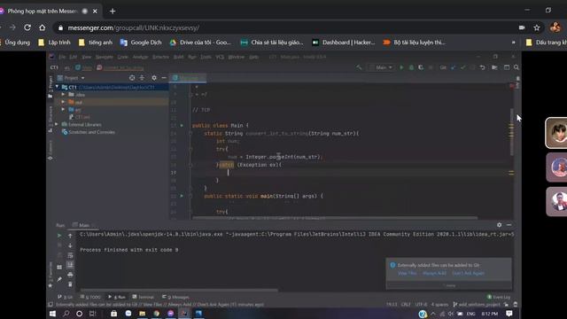Click the Collapse All icon in Project panel
Viewport: 567px width, 319px height.
[x=142, y=78]
